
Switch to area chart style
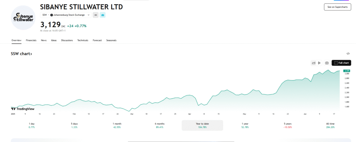(314, 63)
